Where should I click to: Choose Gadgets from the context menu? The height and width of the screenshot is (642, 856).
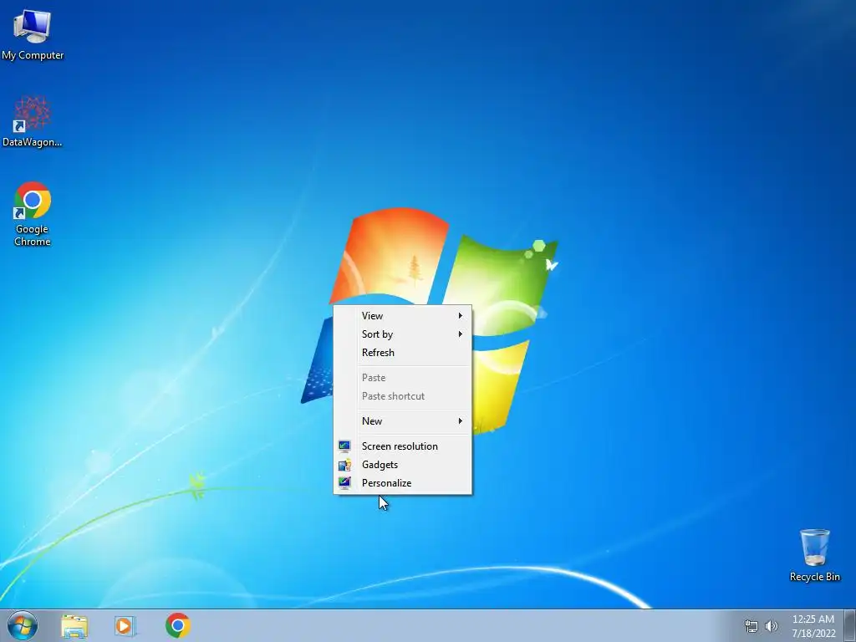[402, 465]
